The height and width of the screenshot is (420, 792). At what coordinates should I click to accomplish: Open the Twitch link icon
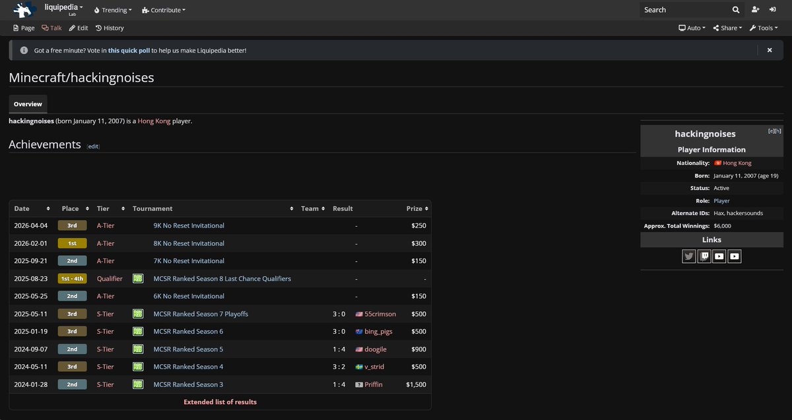point(704,256)
